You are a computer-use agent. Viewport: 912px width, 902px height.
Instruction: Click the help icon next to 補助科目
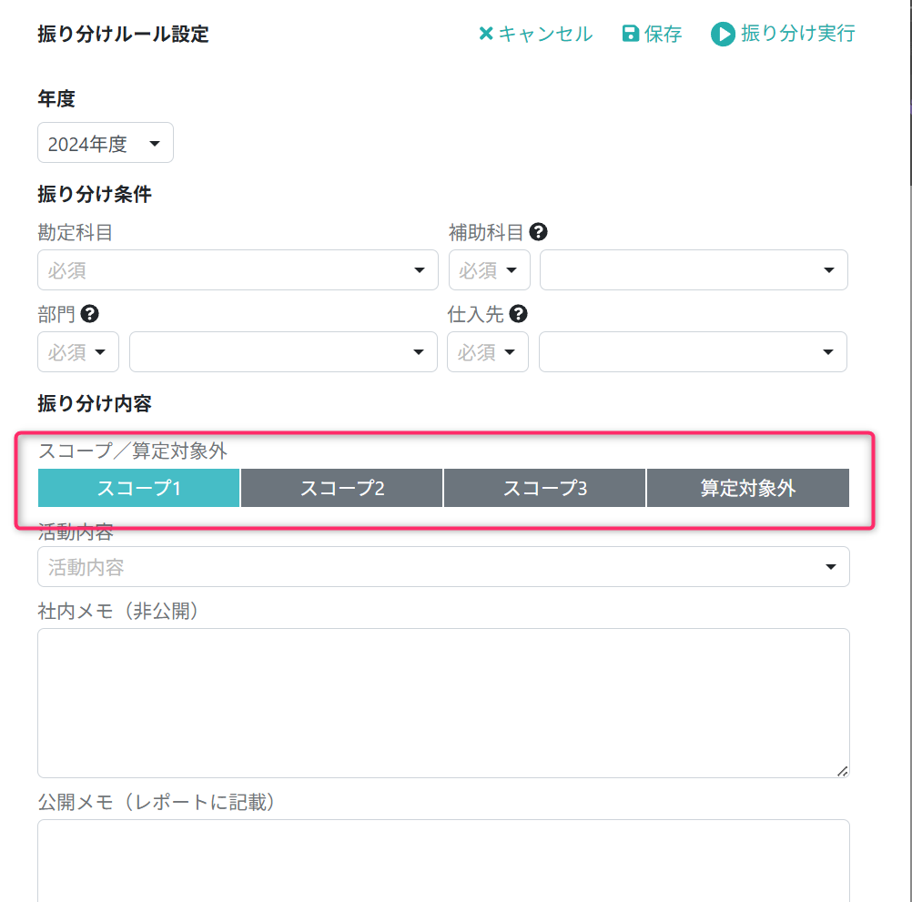(538, 232)
